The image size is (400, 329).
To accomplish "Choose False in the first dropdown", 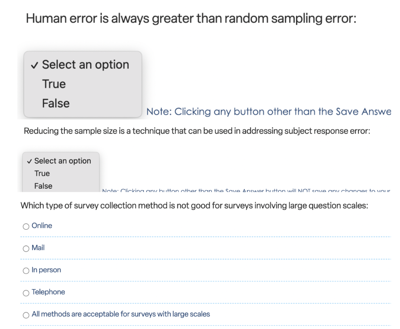I will click(x=55, y=103).
